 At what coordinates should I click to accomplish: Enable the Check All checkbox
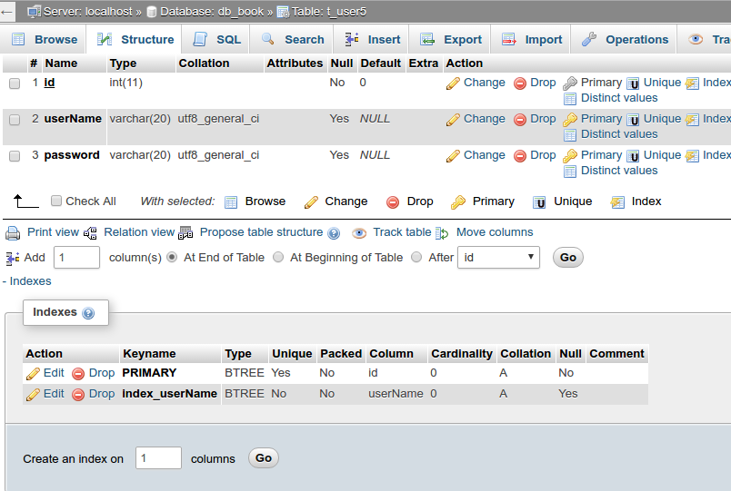point(56,201)
